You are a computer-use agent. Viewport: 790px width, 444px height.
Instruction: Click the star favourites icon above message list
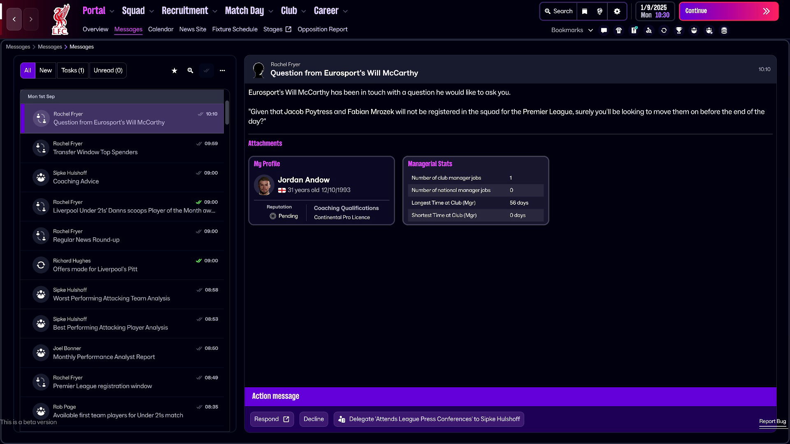click(x=174, y=70)
